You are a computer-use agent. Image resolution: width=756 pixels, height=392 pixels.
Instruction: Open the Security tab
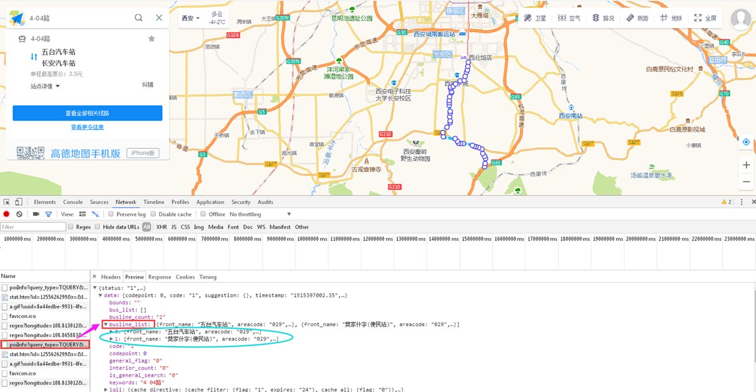(241, 202)
